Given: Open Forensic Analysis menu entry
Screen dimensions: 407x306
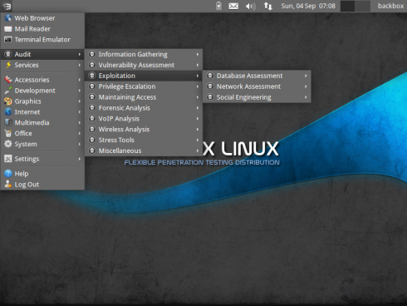Looking at the screenshot, I should tap(144, 108).
